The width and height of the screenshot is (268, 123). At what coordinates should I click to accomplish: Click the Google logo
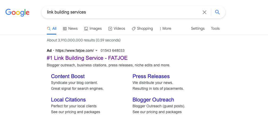point(17,12)
